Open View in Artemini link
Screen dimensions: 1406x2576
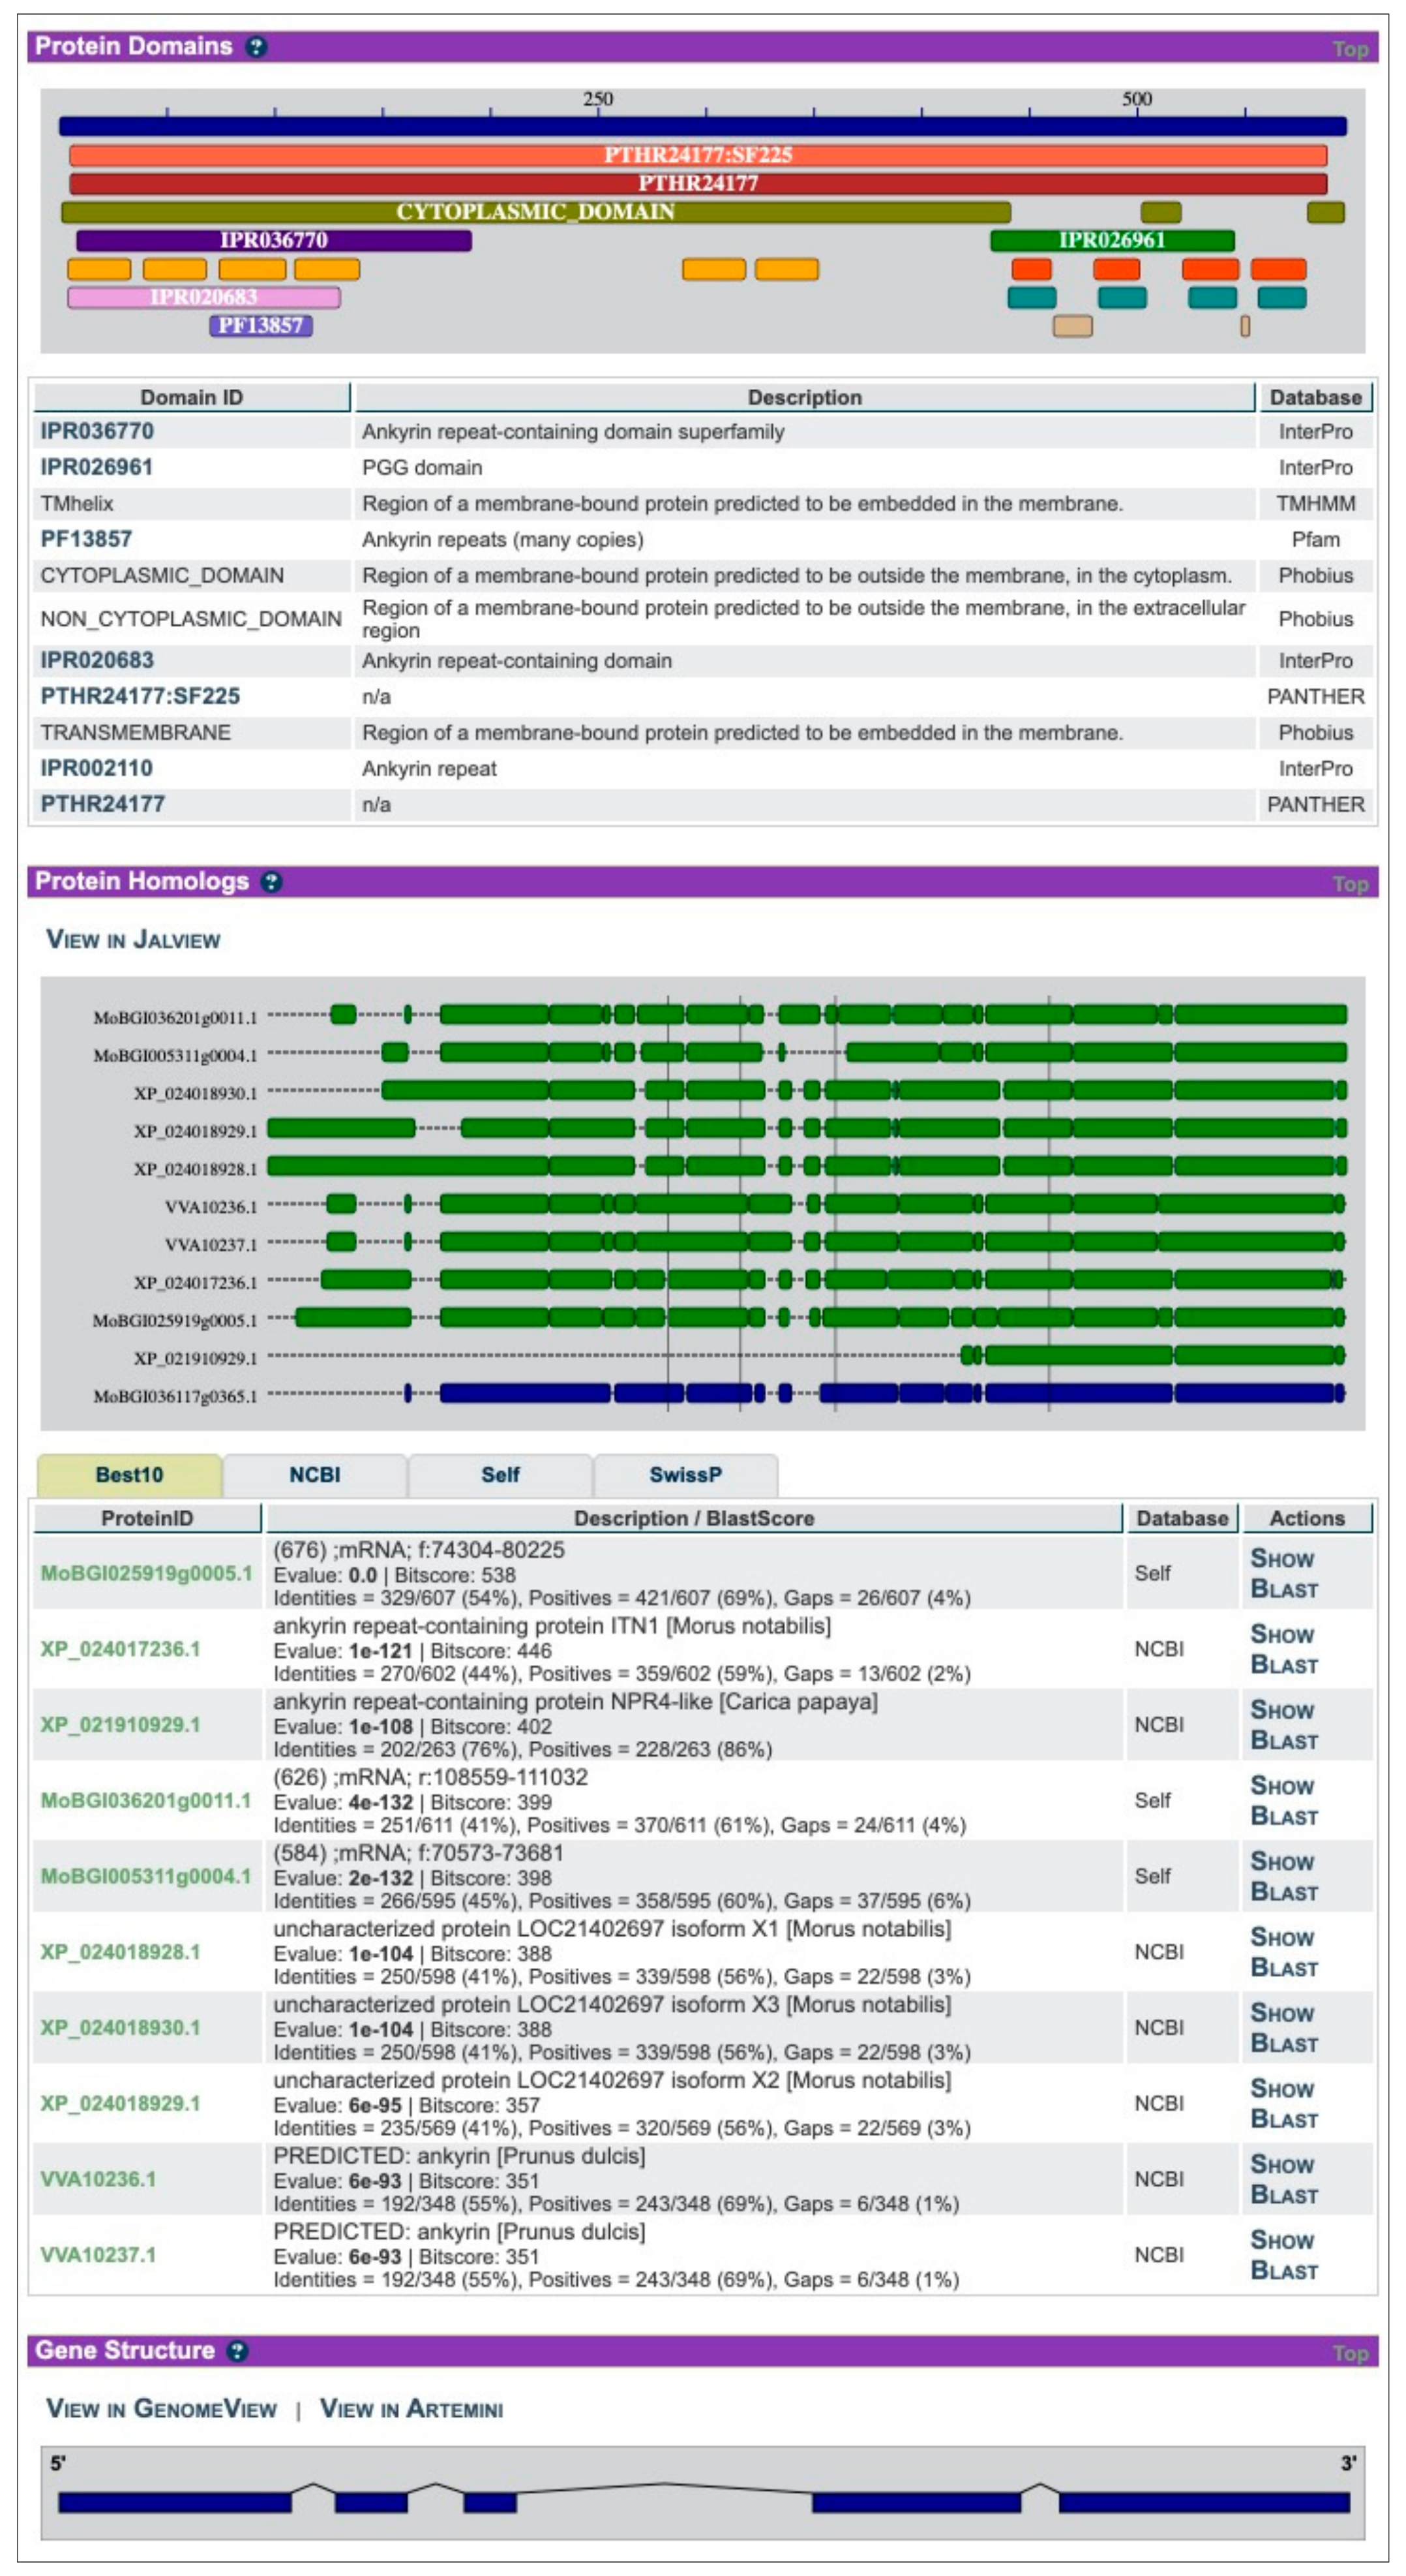[411, 2408]
